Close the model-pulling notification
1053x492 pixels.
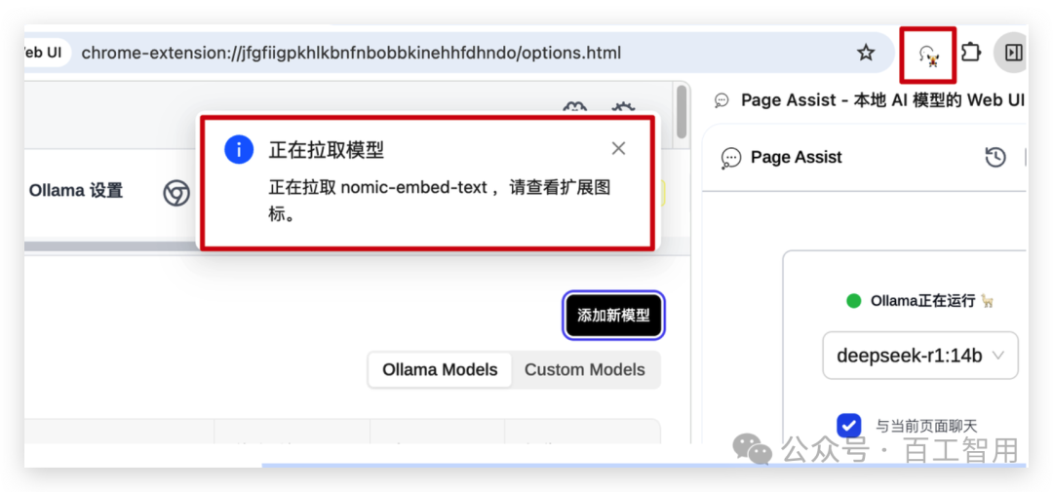point(618,148)
